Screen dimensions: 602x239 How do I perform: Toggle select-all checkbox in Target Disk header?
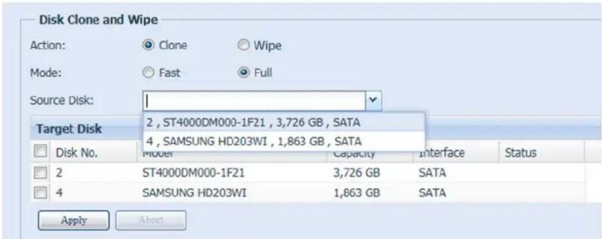41,152
